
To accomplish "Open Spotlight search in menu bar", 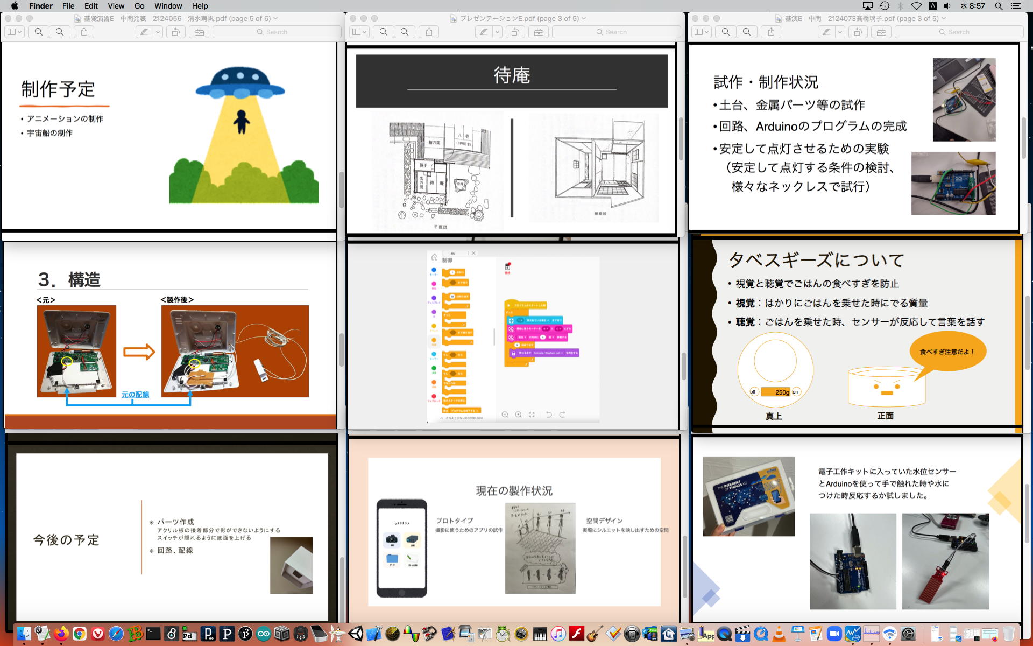I will 999,6.
